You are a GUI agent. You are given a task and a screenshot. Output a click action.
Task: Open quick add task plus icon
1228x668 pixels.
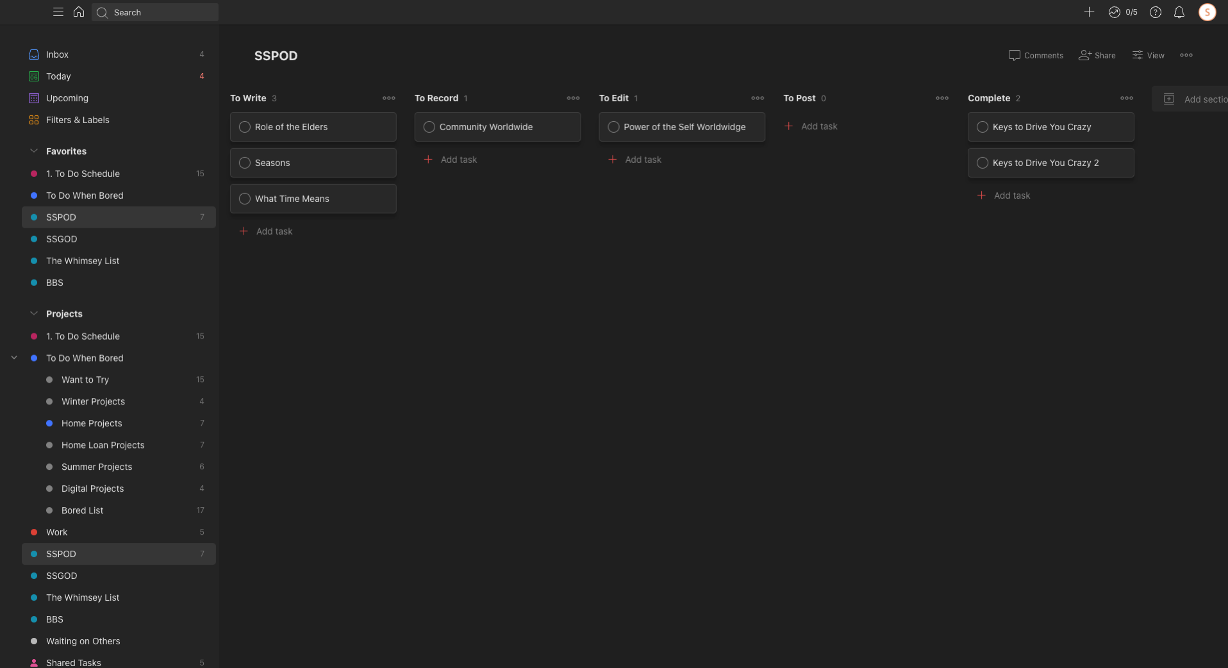click(x=1089, y=12)
